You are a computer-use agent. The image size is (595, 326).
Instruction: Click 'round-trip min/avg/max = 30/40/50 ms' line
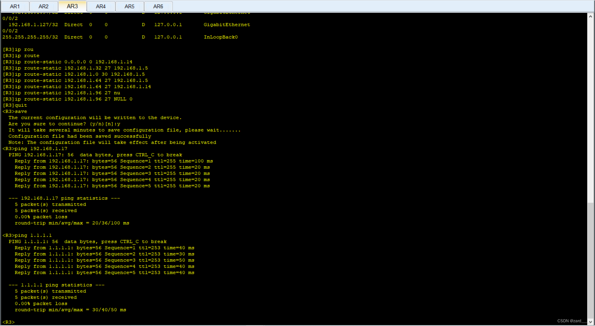[70, 310]
